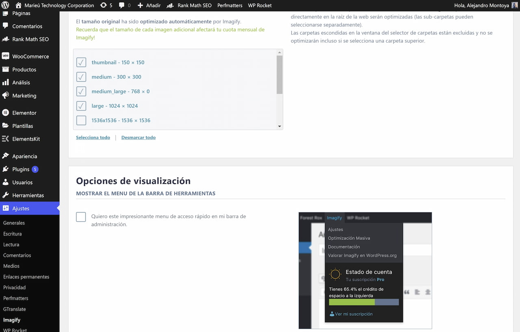Screen dimensions: 520x332
Task: Click the image sizes list scrollbar thumb
Action: 279,75
